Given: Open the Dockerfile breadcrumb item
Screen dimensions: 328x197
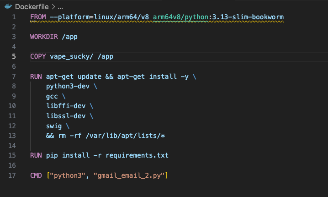Looking at the screenshot, I should (x=32, y=7).
